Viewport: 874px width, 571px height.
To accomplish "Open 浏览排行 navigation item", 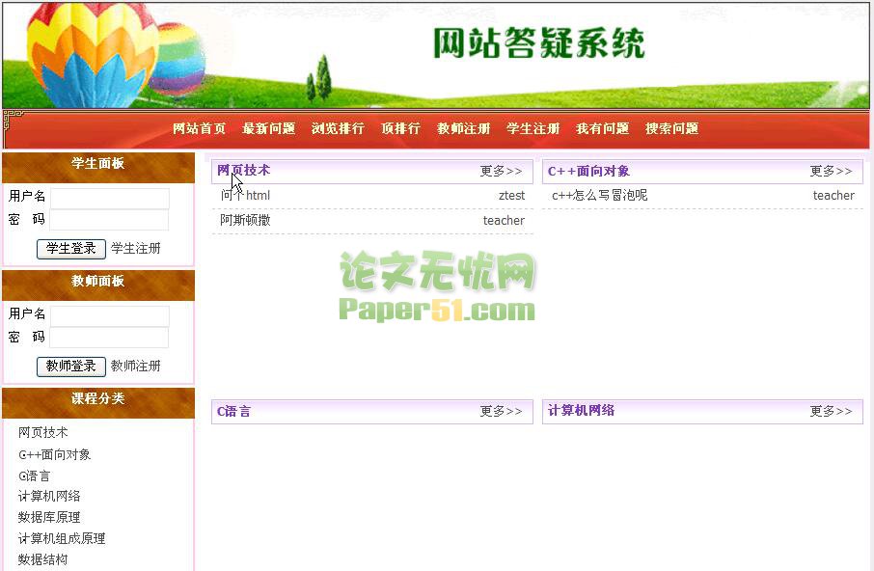I will (x=338, y=128).
